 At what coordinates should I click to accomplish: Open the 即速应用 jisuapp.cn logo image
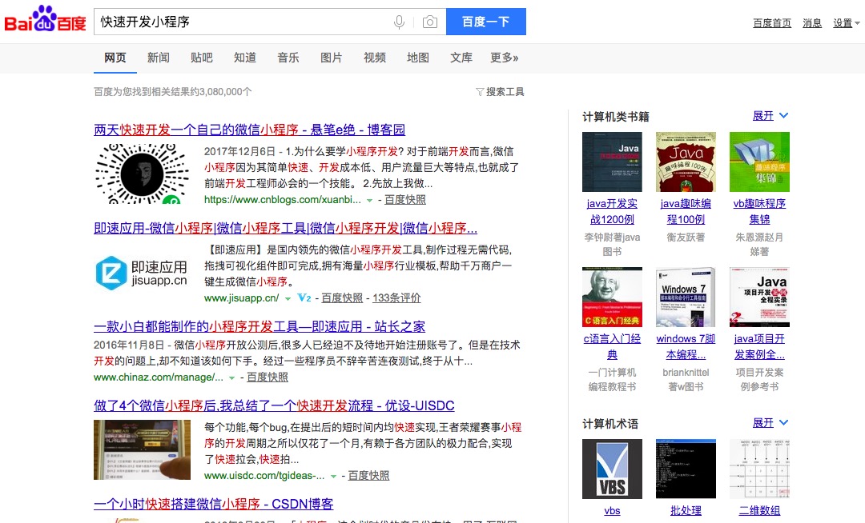142,273
